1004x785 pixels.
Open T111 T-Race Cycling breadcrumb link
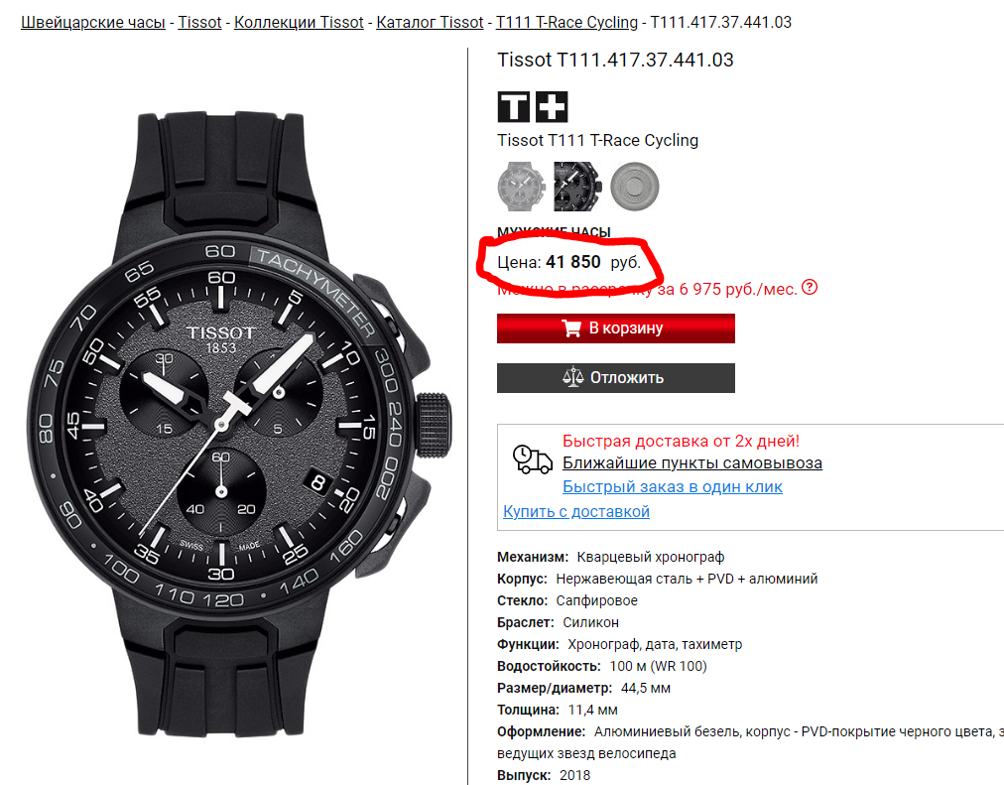566,22
